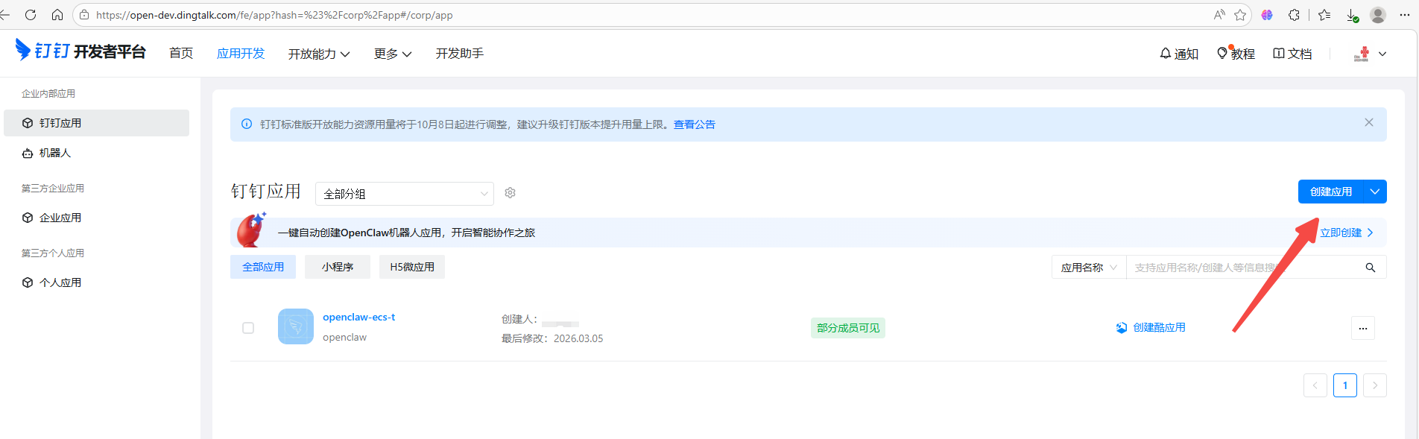Click the group settings gear icon
The image size is (1419, 439).
pyautogui.click(x=511, y=193)
